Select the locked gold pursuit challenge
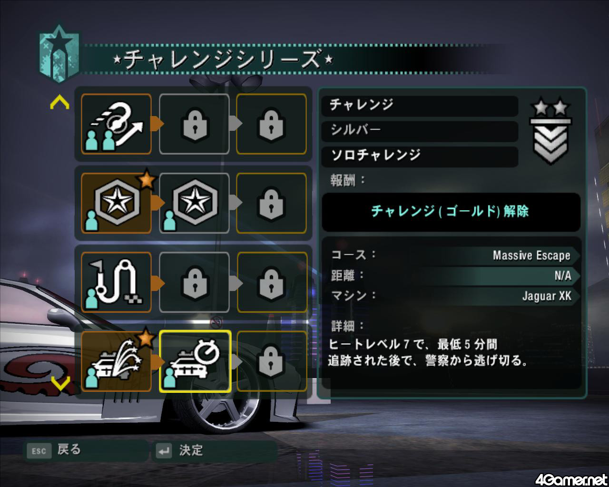609x487 pixels. [x=271, y=361]
